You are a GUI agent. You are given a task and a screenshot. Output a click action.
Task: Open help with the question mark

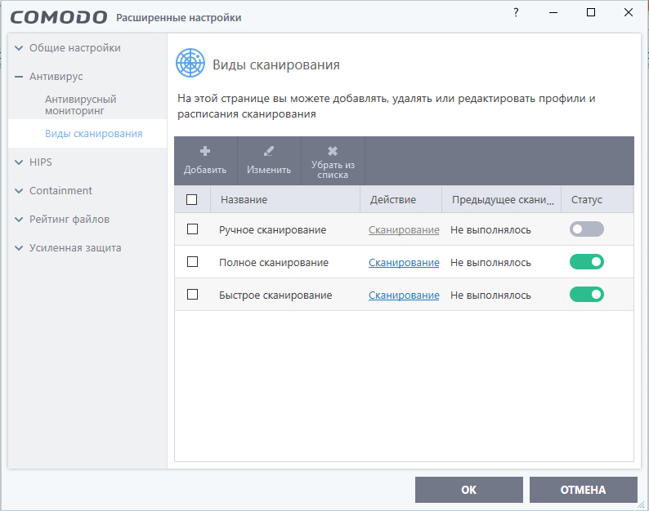(516, 12)
